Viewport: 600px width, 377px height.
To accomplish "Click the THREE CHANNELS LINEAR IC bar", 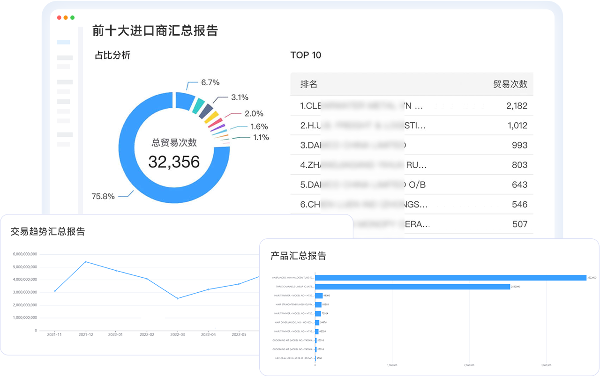I will click(412, 287).
